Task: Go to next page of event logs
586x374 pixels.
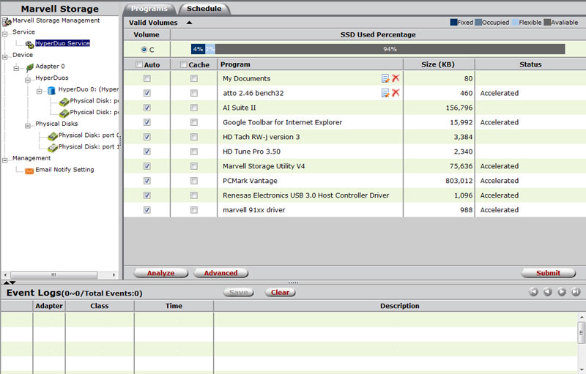Action: (x=562, y=292)
